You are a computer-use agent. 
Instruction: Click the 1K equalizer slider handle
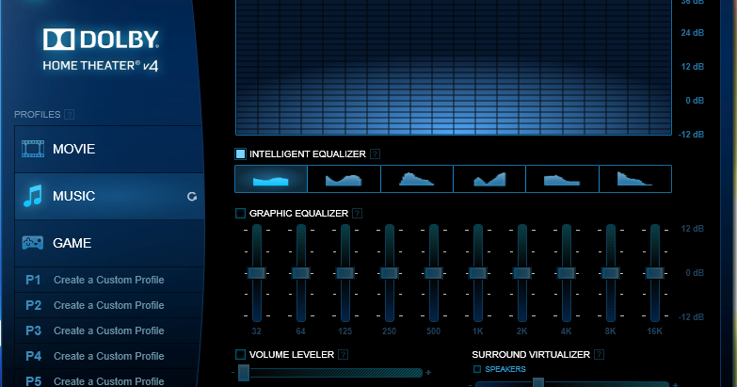click(x=477, y=273)
